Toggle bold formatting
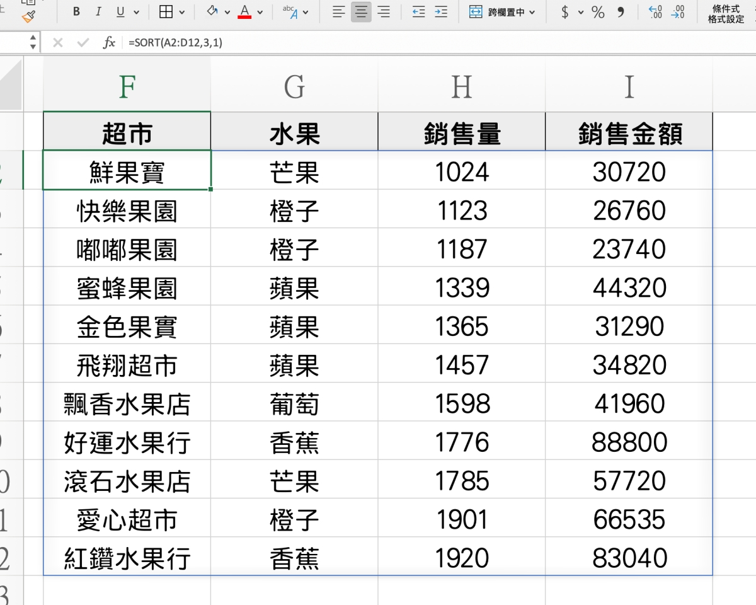Viewport: 756px width, 605px height. (76, 12)
